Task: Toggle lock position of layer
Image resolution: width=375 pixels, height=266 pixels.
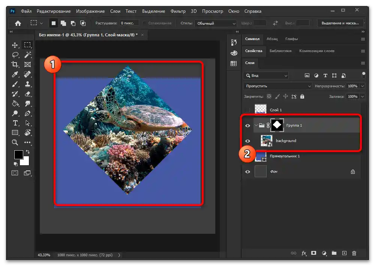Action: pyautogui.click(x=285, y=96)
